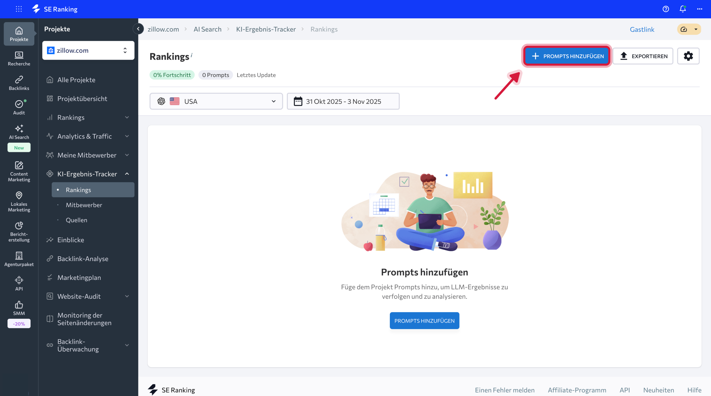Click the Exportieren button

[x=643, y=56]
